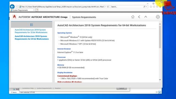Viewport: 176px width, 99px height.
Task: Click the 1 gigahertz processor text
Action: [x=84, y=60]
